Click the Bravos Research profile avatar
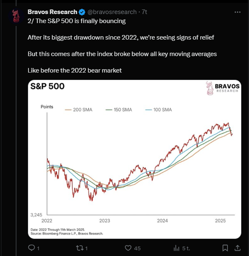 point(16,16)
